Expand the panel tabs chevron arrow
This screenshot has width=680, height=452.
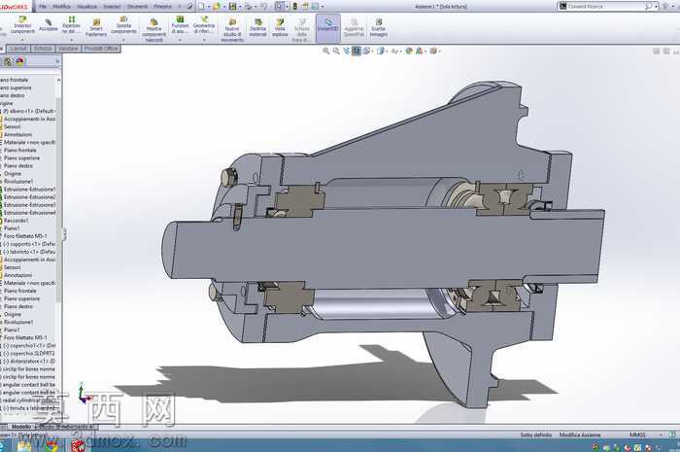pos(57,62)
